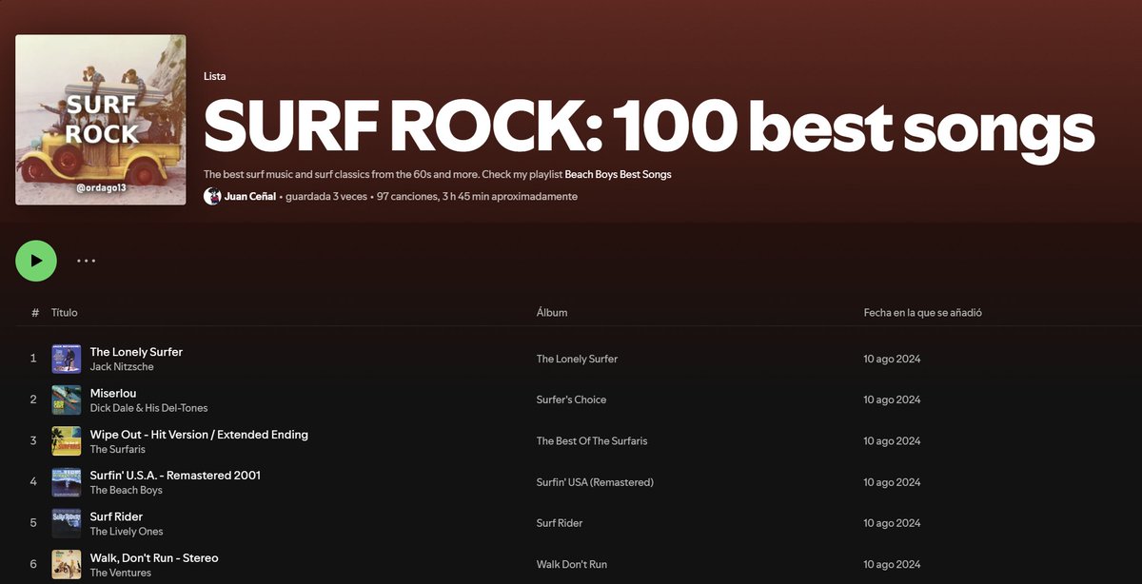
Task: Select the Miserlou song title
Action: click(x=113, y=393)
